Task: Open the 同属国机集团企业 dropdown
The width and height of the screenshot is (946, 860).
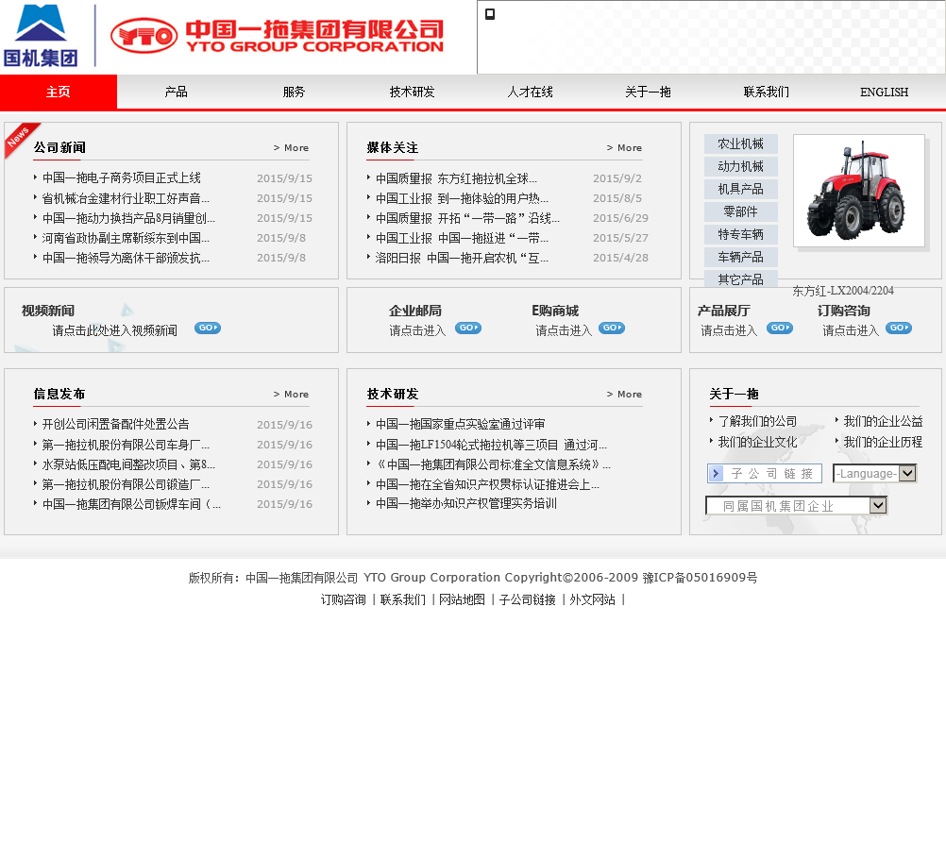Action: coord(797,505)
